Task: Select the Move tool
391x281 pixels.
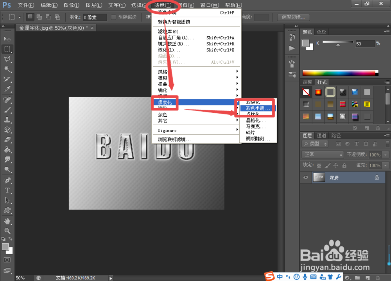Action: click(7, 39)
